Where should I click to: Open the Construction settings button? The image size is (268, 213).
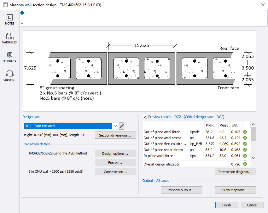coord(115,172)
